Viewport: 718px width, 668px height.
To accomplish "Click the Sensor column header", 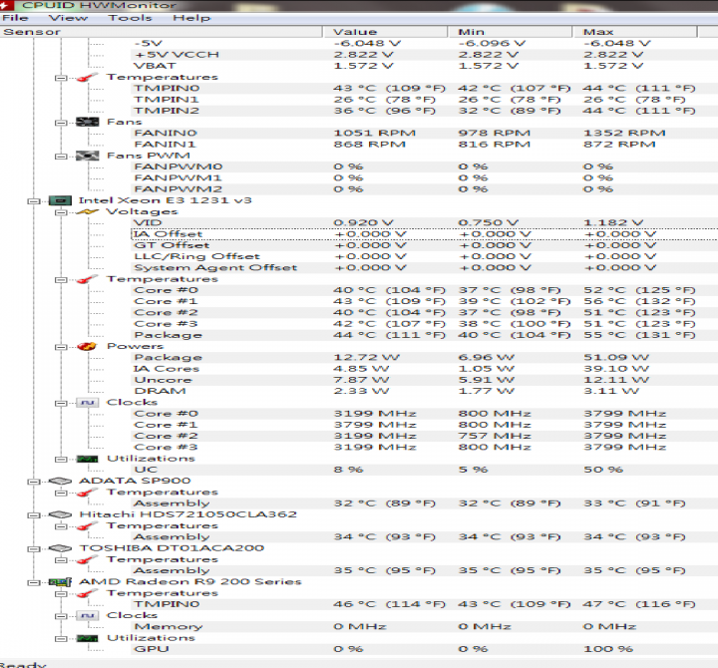I will pyautogui.click(x=162, y=32).
